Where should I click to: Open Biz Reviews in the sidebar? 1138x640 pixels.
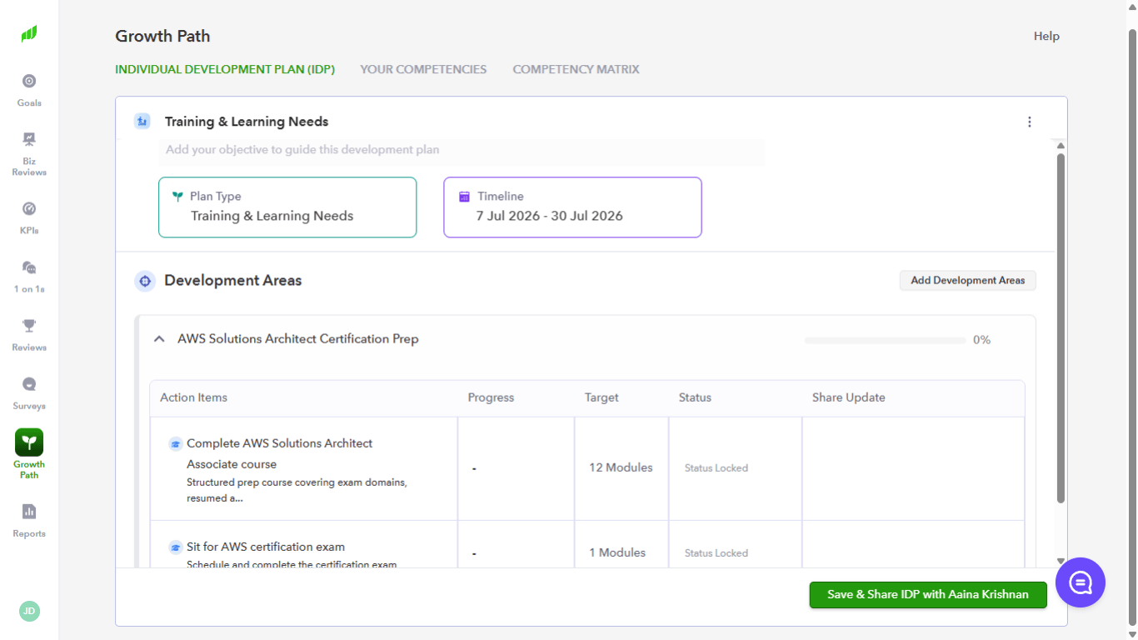tap(29, 153)
